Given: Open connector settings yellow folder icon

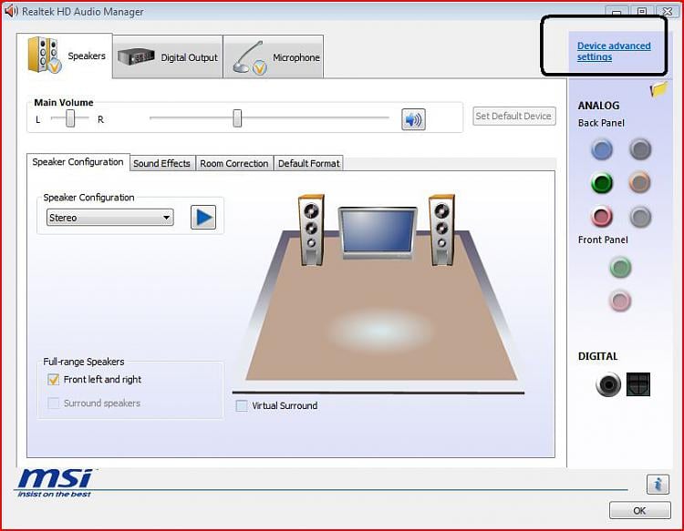Looking at the screenshot, I should click(658, 89).
